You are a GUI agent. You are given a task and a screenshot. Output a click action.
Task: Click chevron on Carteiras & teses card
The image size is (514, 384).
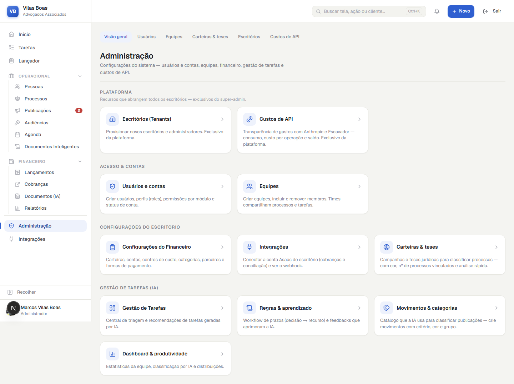click(497, 247)
